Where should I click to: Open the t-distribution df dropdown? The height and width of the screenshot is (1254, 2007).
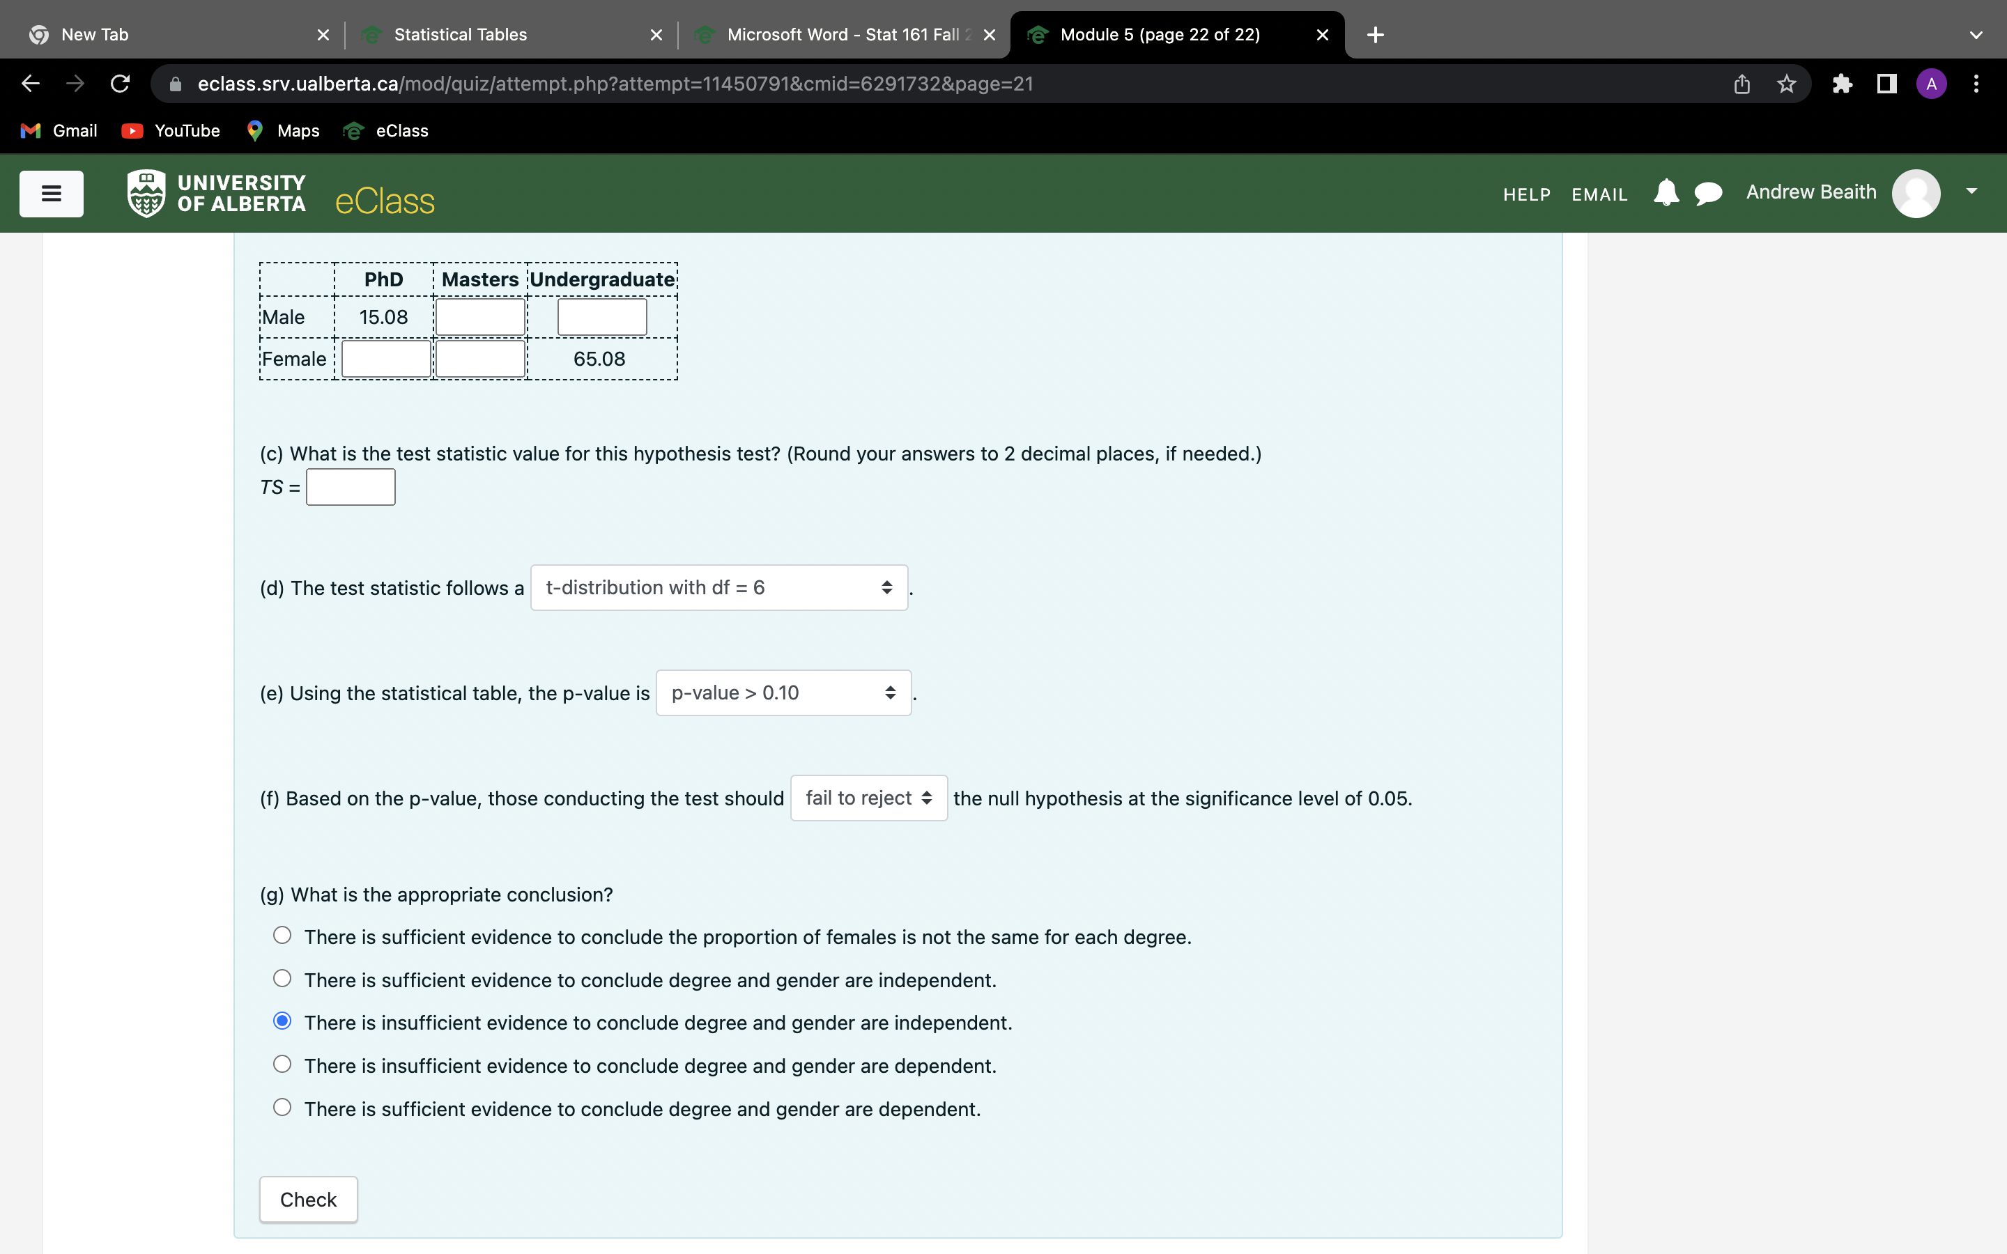coord(718,587)
